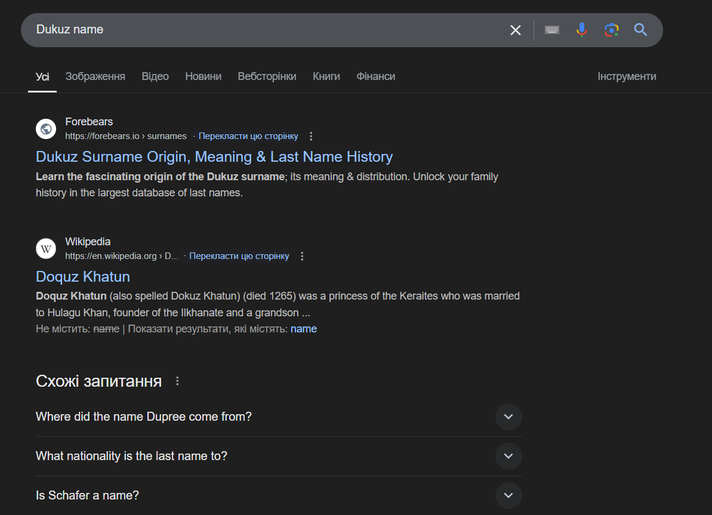Open options menu beside Схожі запитання

pyautogui.click(x=177, y=381)
